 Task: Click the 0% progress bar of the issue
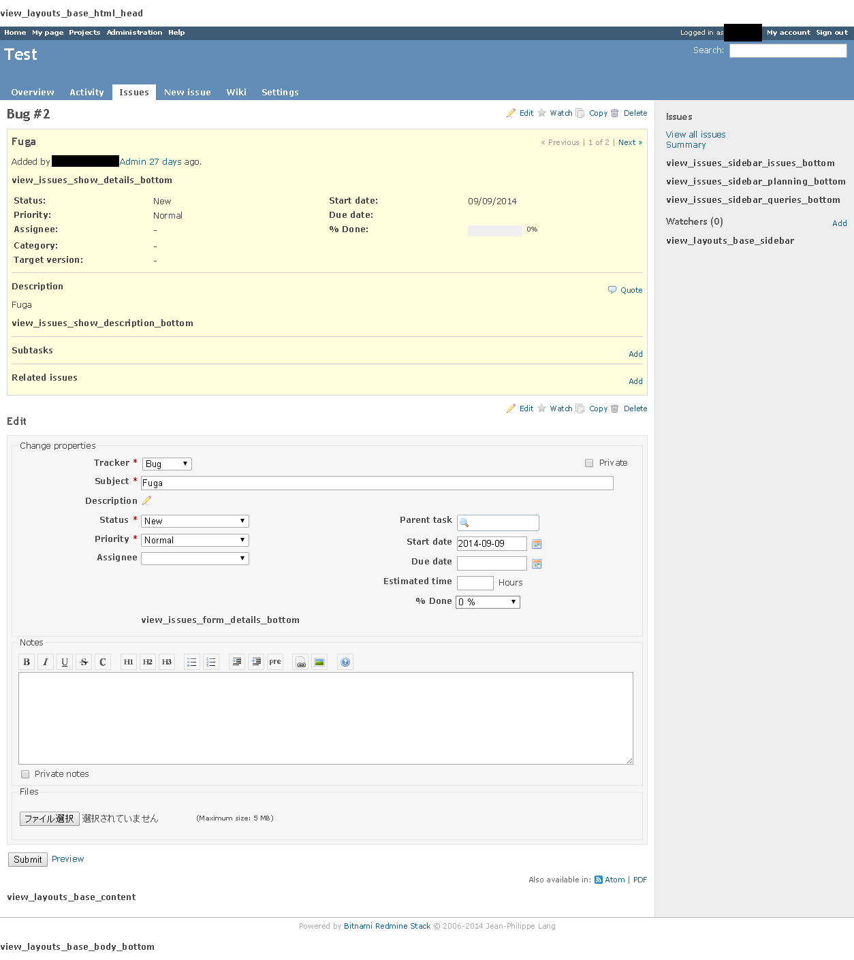(x=495, y=230)
